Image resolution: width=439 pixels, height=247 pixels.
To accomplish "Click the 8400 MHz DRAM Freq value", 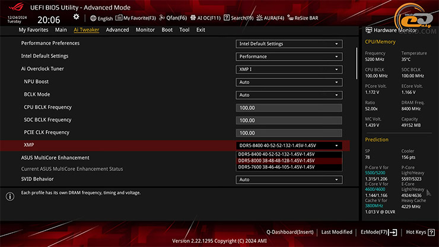I will pyautogui.click(x=411, y=109).
